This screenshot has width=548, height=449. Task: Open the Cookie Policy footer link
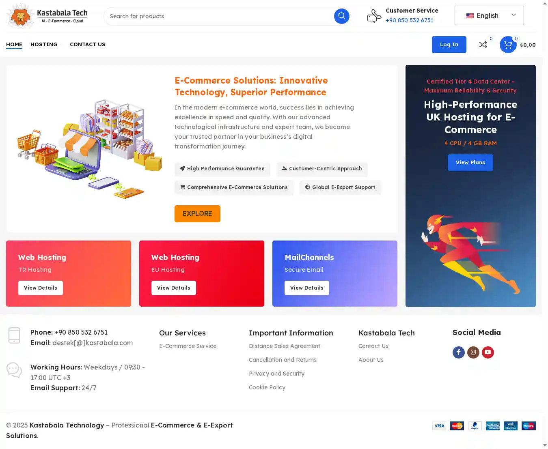pos(267,387)
